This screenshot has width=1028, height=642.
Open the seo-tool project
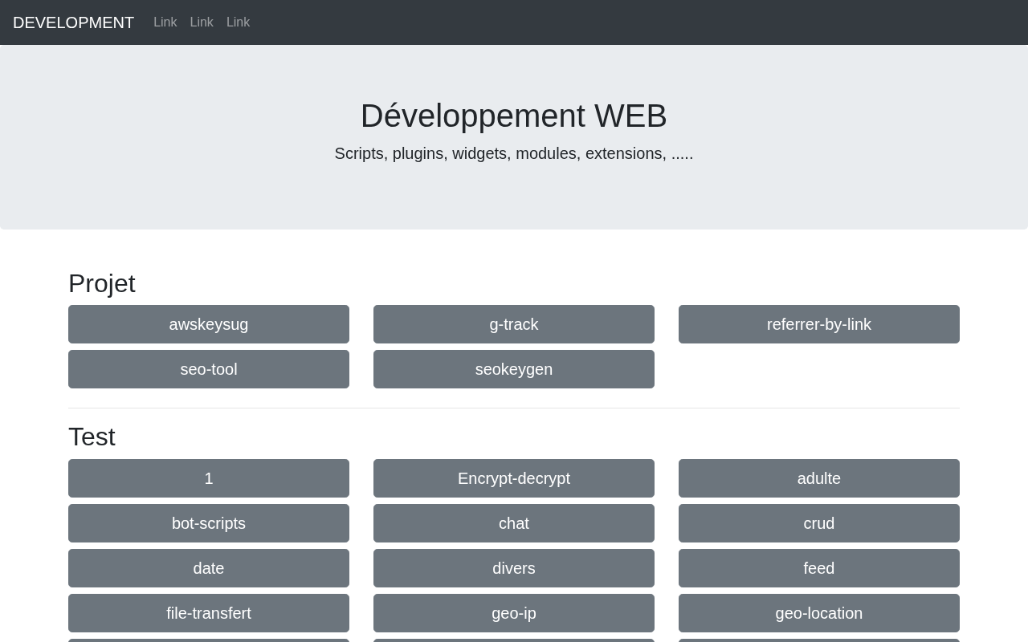pyautogui.click(x=209, y=369)
